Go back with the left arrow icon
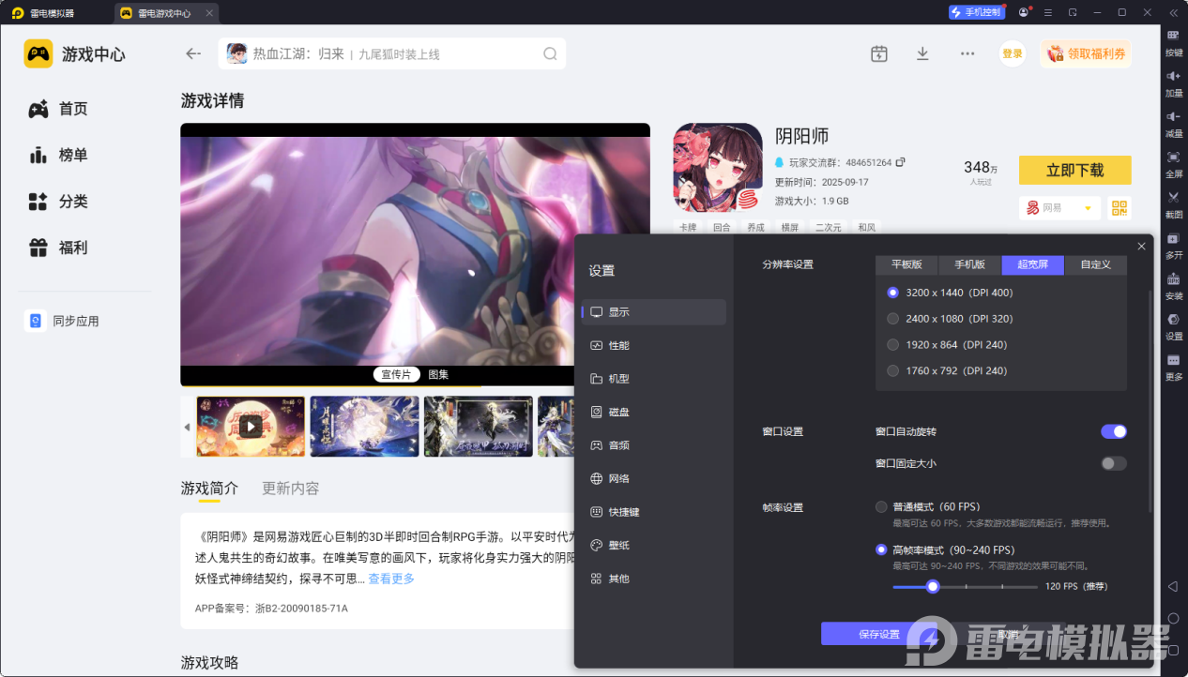The width and height of the screenshot is (1188, 677). [x=193, y=53]
